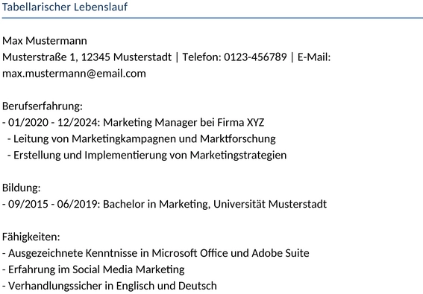Viewport: 423px width, 294px height.
Task: Click the words Adobe Suite
Action: tap(281, 253)
